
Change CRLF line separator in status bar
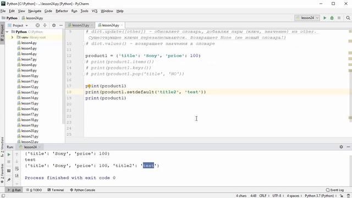point(264,196)
